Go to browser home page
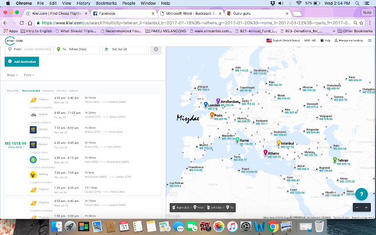 pyautogui.click(x=30, y=23)
